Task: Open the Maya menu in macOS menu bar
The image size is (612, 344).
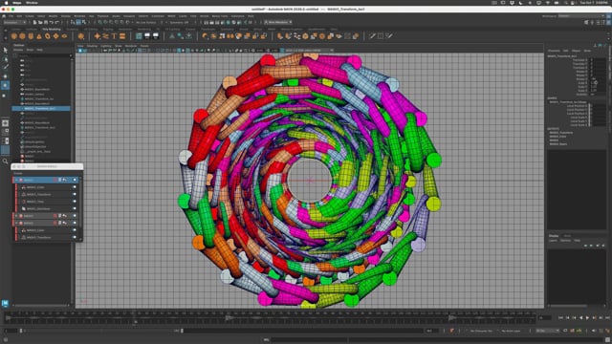Action: [x=17, y=3]
